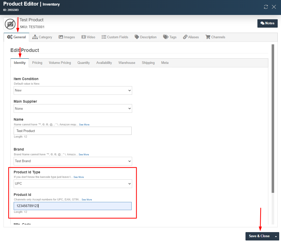Image resolution: width=281 pixels, height=242 pixels.
Task: Open the Meta sub-tab
Action: point(165,63)
